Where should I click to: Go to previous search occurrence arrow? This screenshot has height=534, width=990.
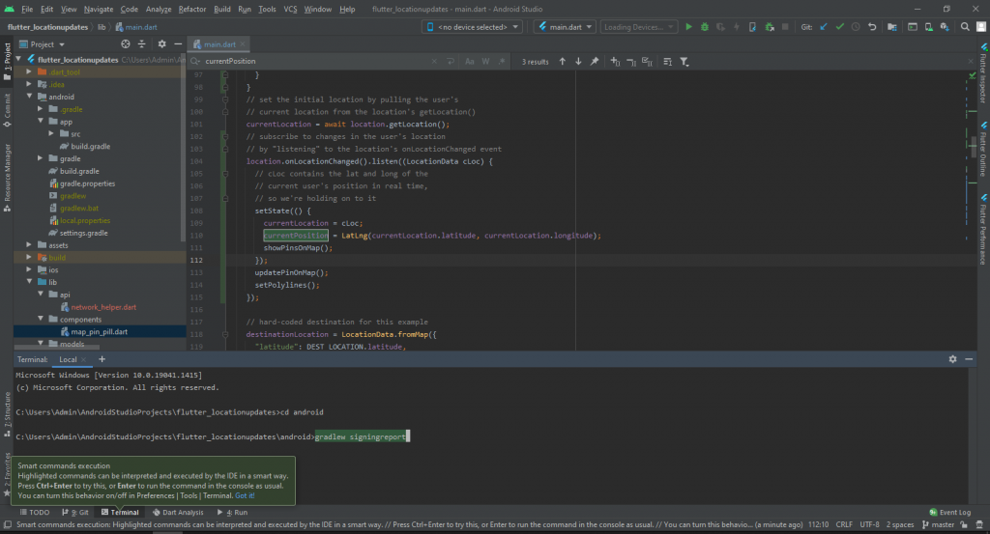(562, 61)
